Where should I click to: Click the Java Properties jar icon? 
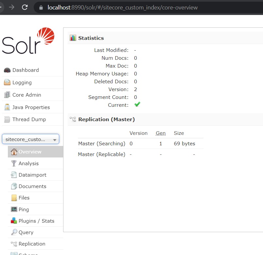pyautogui.click(x=7, y=107)
